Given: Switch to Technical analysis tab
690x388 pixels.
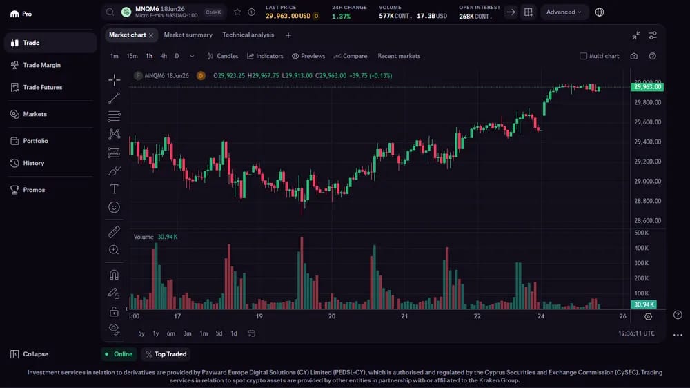Looking at the screenshot, I should coord(248,35).
